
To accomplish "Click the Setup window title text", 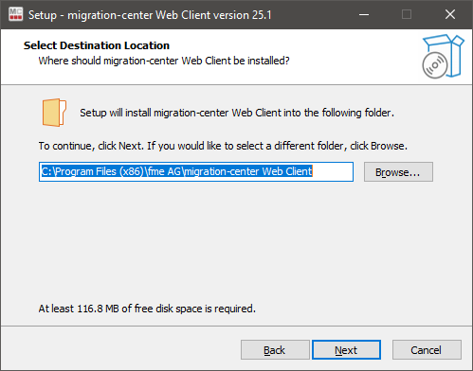I will (150, 15).
